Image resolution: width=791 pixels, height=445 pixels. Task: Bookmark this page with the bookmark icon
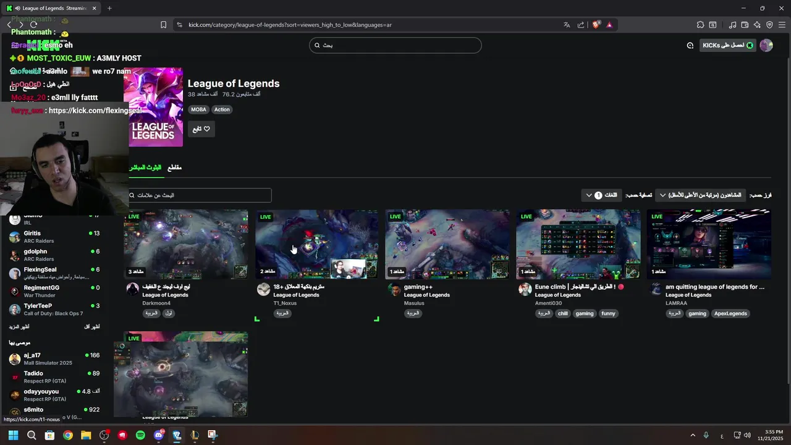(x=163, y=25)
